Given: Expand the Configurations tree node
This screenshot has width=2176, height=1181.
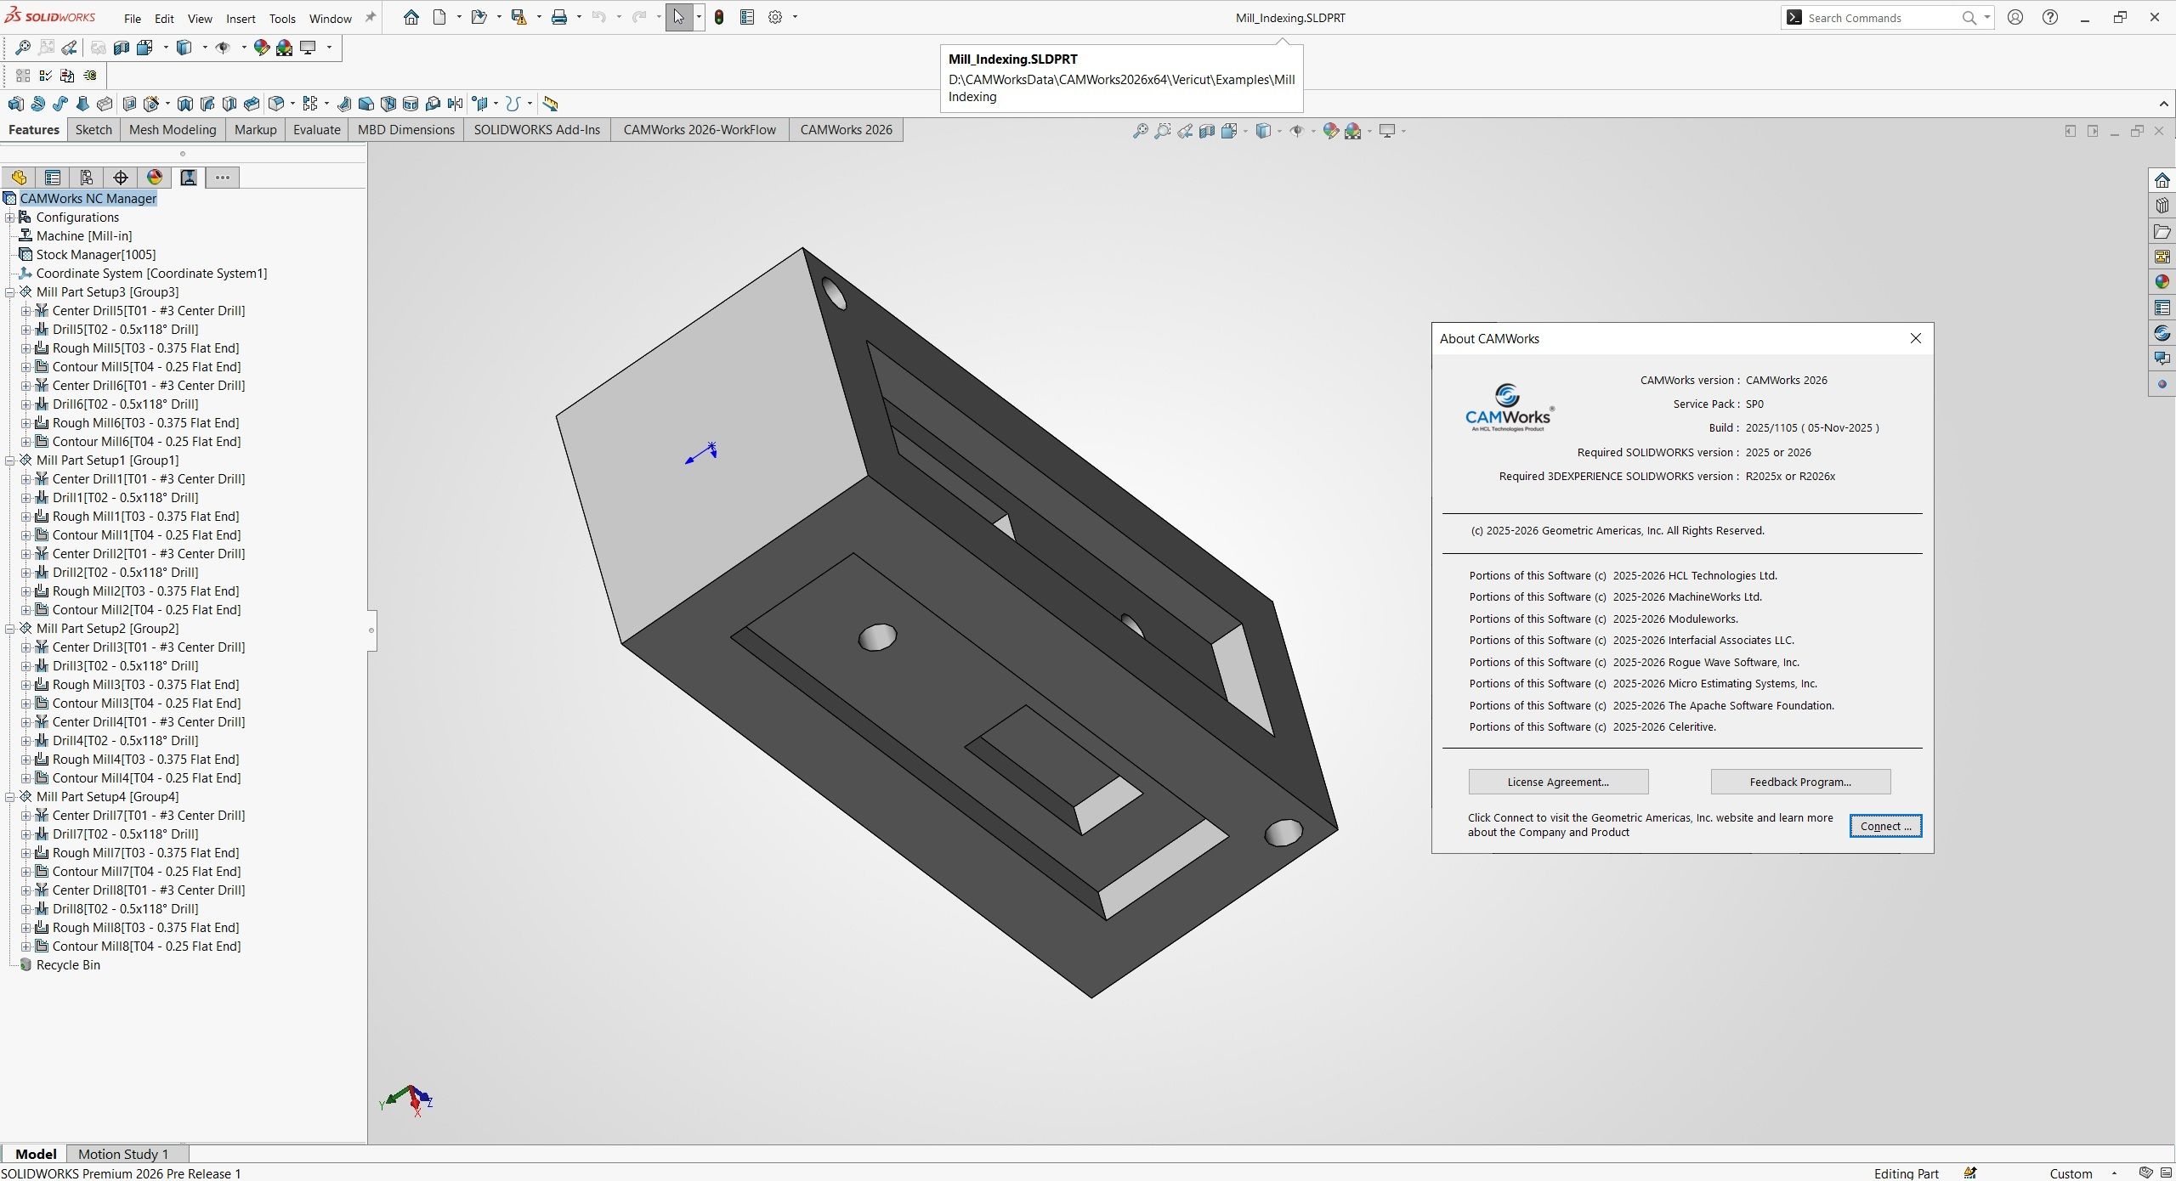Looking at the screenshot, I should 10,217.
